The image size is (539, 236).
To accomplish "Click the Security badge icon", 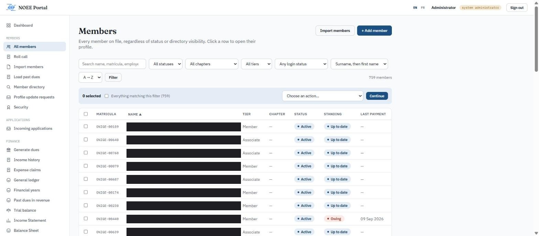I will [9, 107].
